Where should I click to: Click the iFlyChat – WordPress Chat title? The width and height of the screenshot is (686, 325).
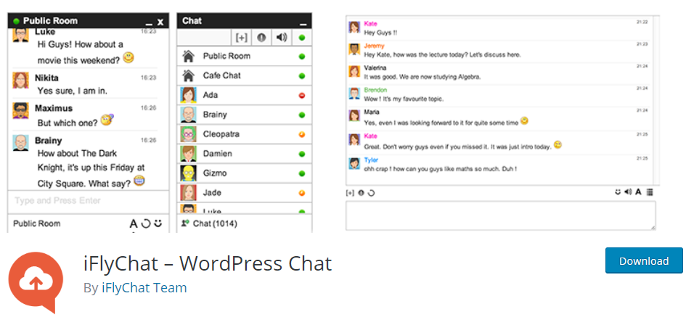[208, 263]
